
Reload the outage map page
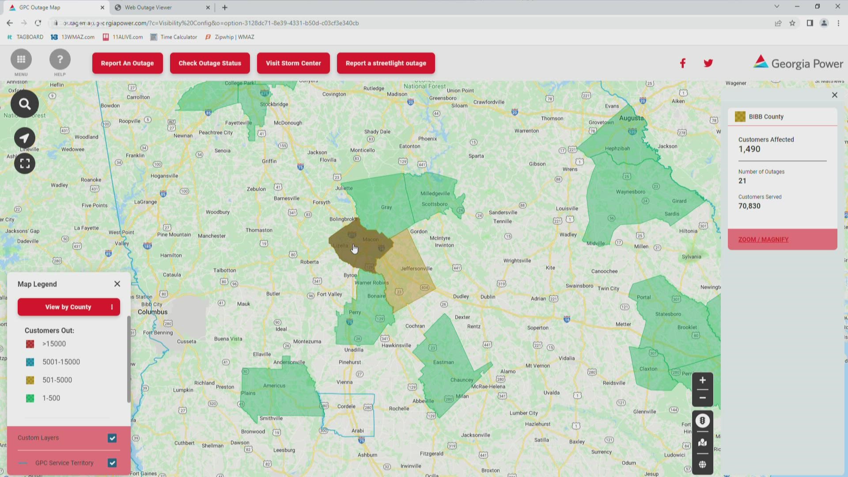(x=38, y=23)
